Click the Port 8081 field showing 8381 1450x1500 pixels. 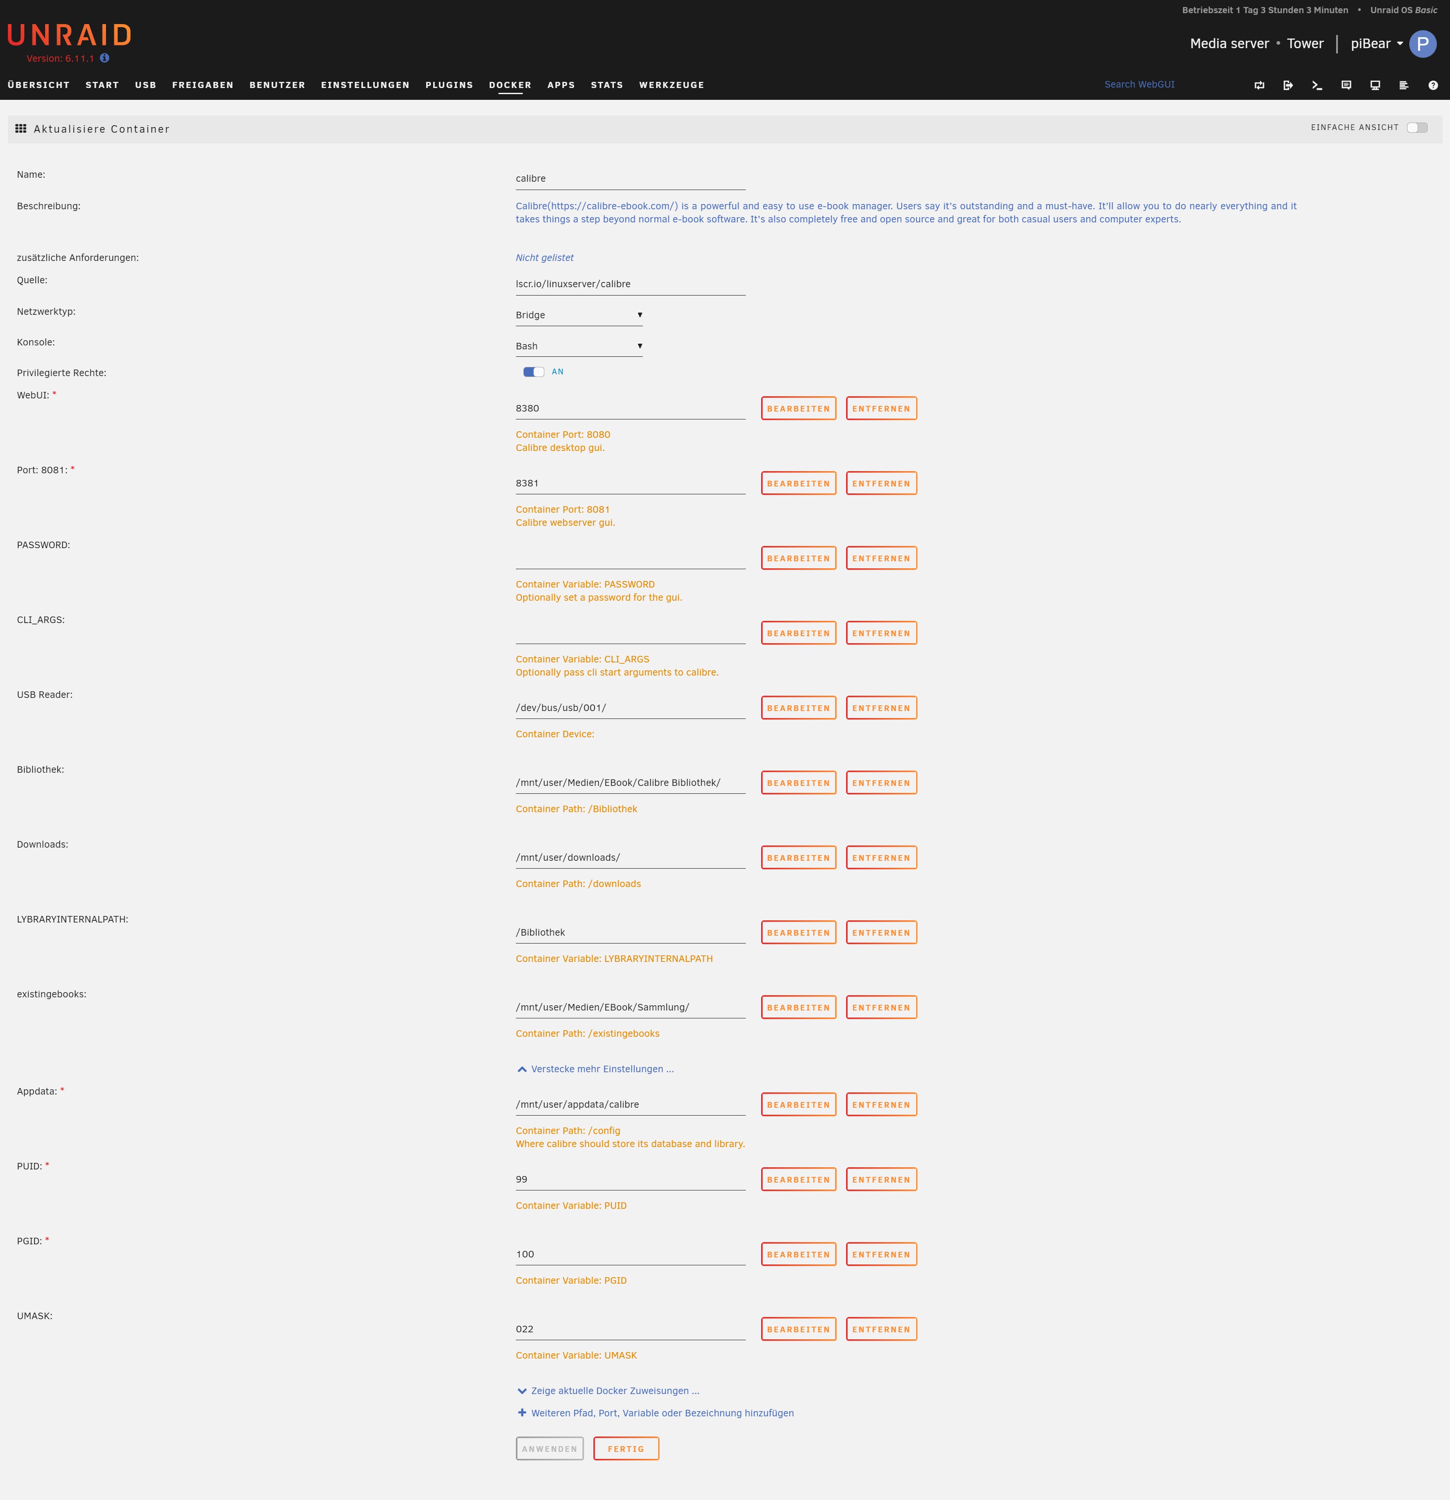click(x=630, y=484)
